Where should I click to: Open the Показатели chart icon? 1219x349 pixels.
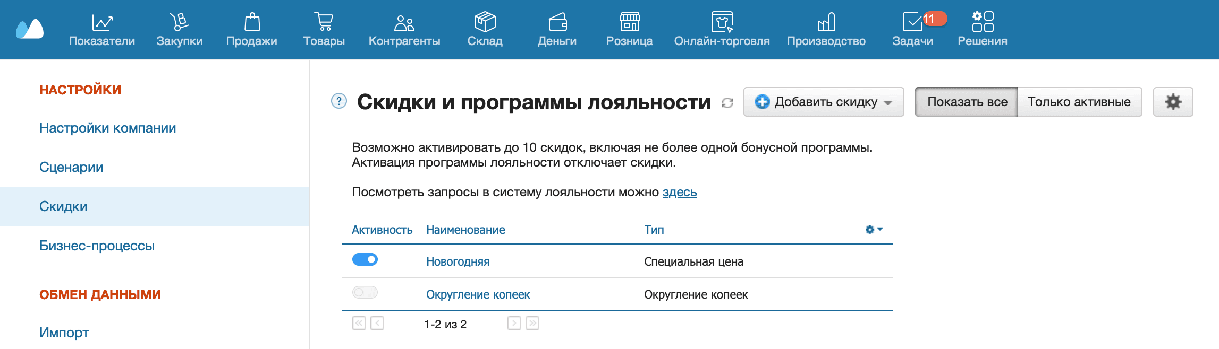click(102, 22)
